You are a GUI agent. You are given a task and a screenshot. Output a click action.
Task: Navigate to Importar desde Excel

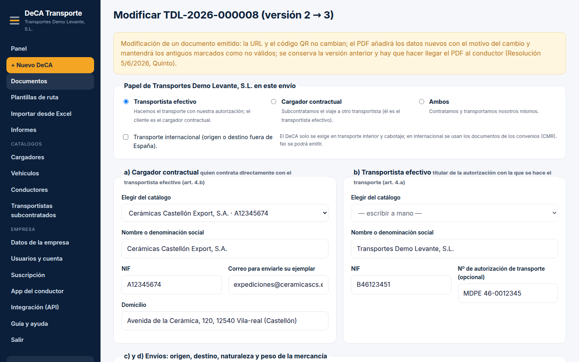tap(50, 114)
